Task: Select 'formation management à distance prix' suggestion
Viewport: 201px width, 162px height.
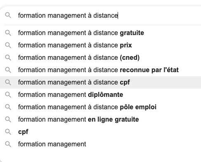Action: pyautogui.click(x=100, y=45)
